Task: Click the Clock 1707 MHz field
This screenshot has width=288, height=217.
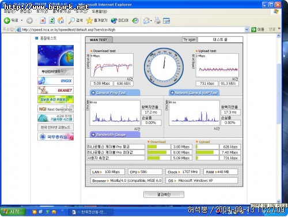Action: 183,172
